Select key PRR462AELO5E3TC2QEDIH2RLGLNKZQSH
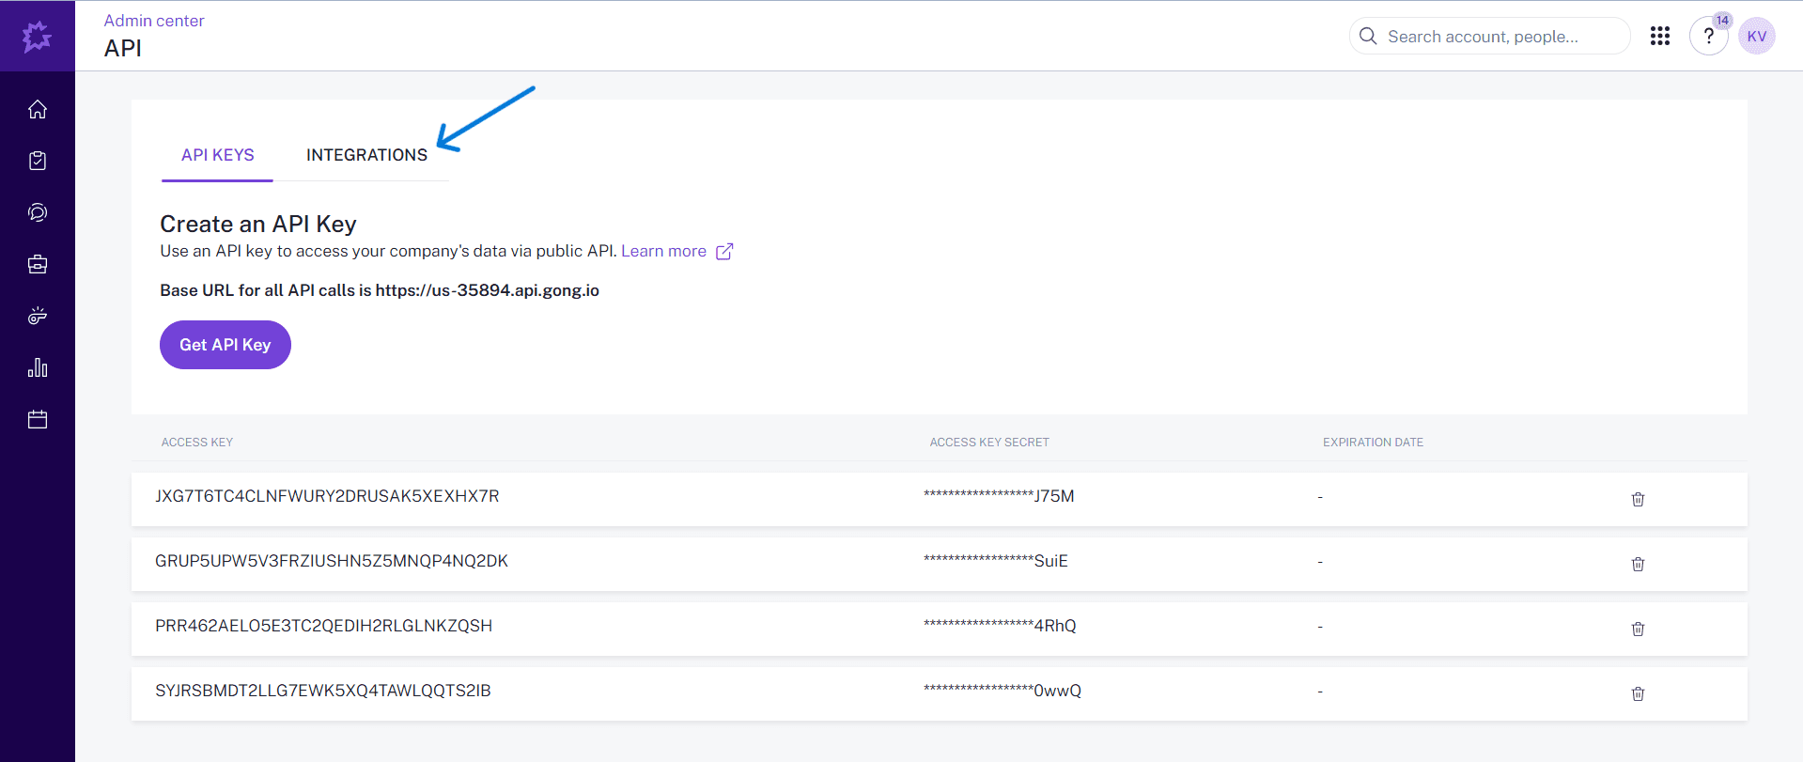Image resolution: width=1803 pixels, height=762 pixels. click(x=324, y=626)
